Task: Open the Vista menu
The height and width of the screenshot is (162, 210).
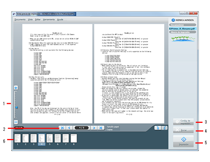Action: point(30,19)
